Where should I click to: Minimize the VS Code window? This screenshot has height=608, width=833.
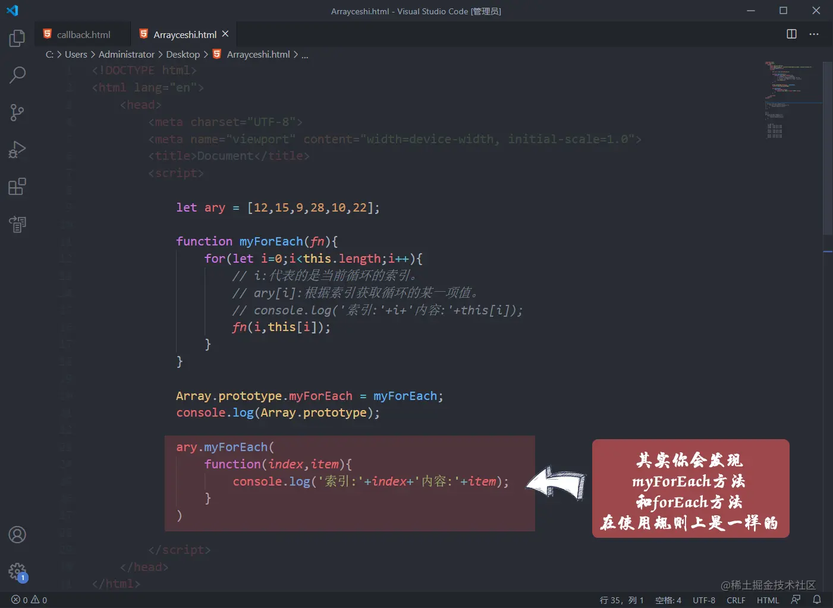(x=751, y=11)
